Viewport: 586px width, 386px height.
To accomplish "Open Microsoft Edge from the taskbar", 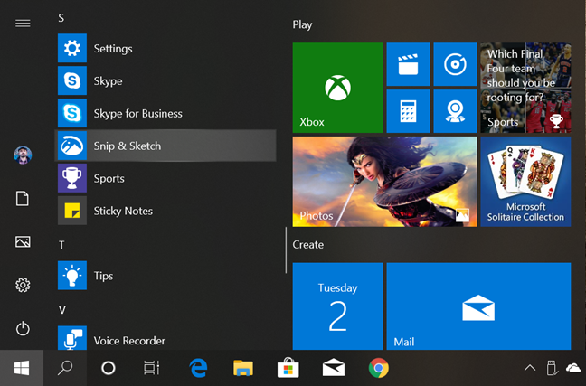I will click(198, 367).
